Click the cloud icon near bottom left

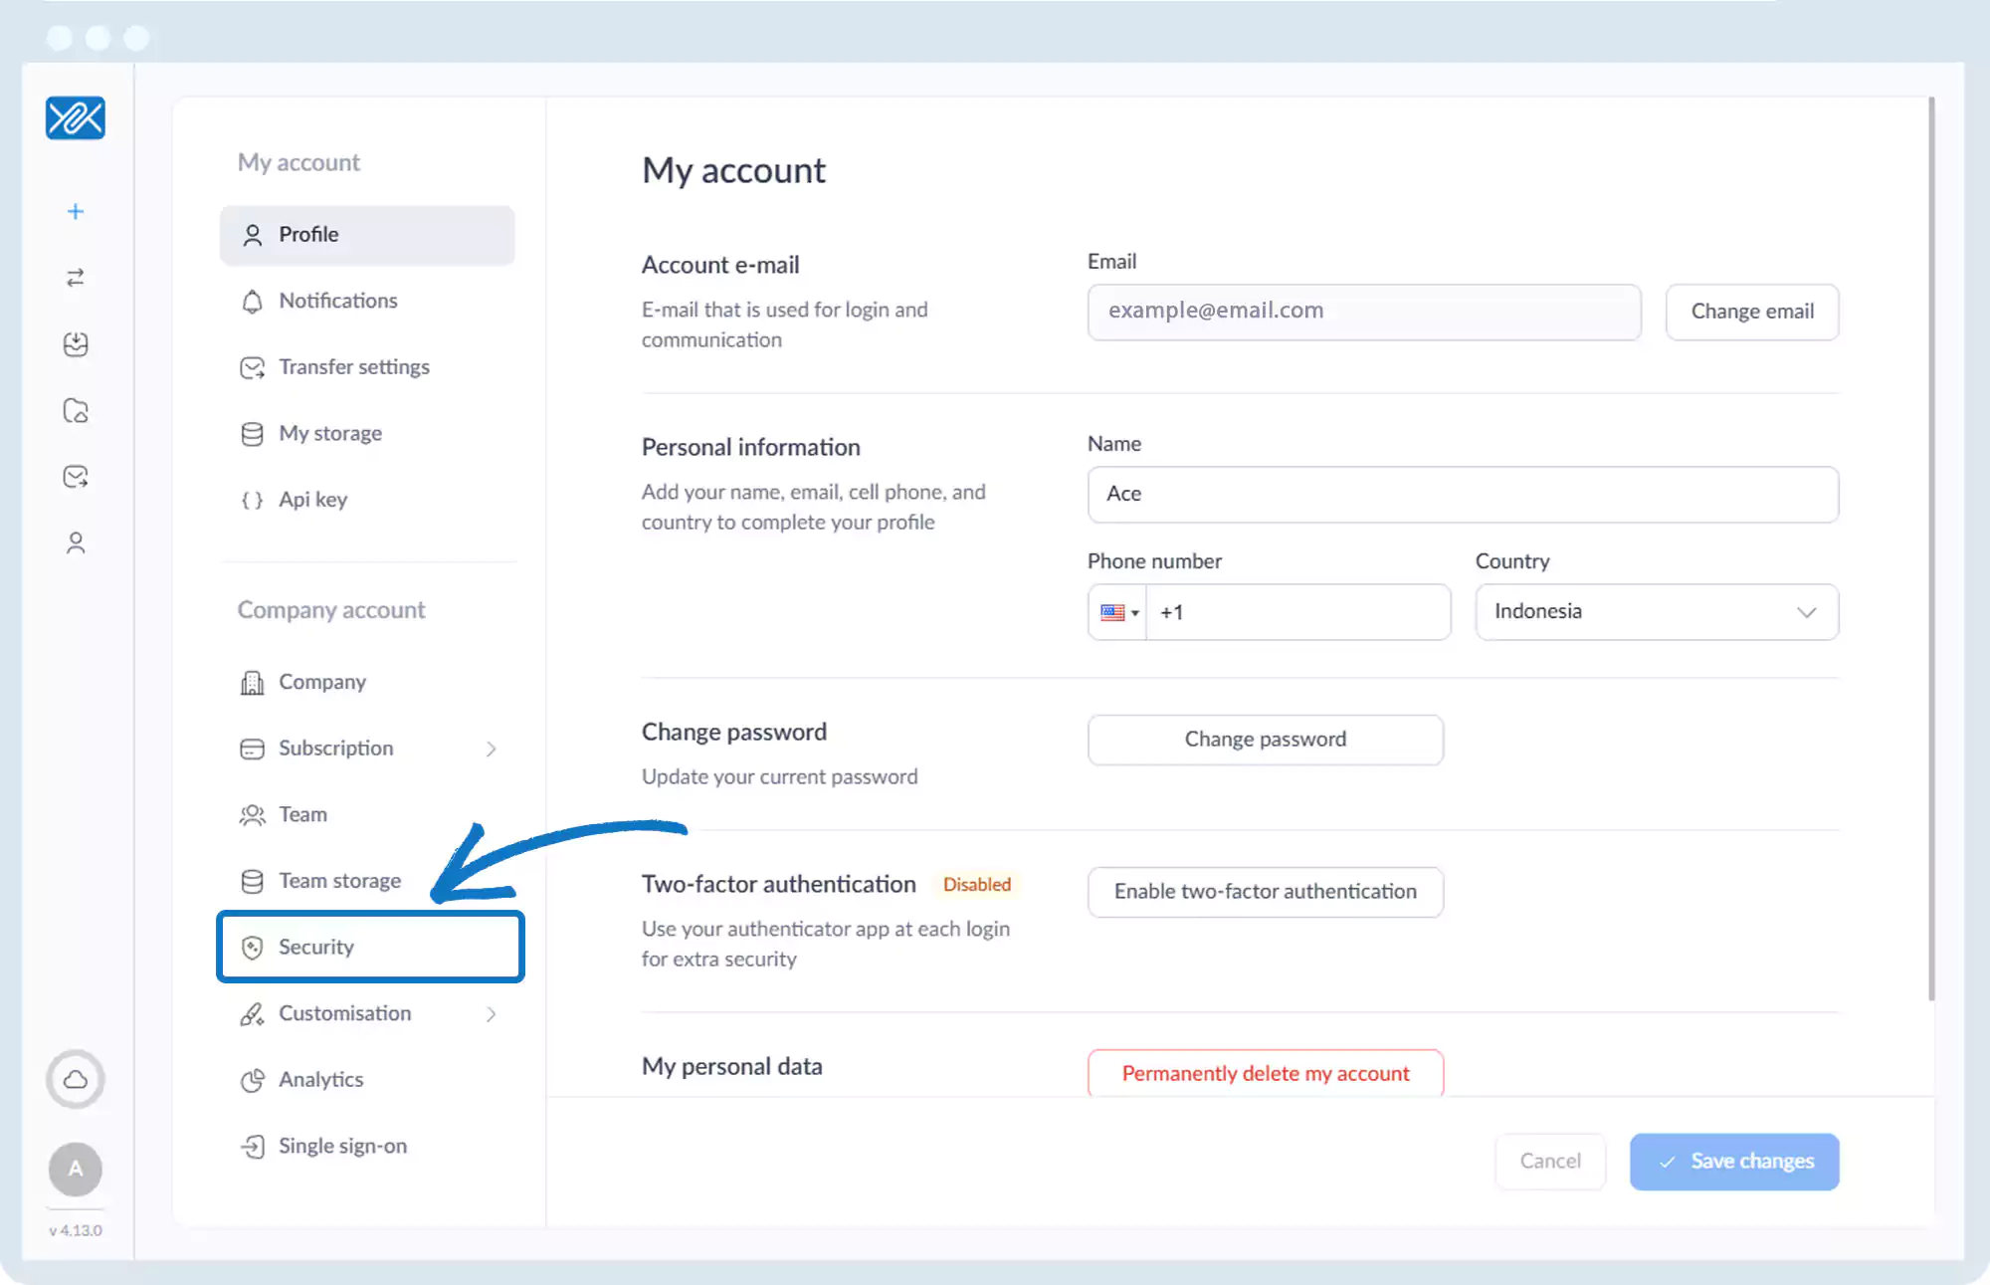[x=76, y=1079]
